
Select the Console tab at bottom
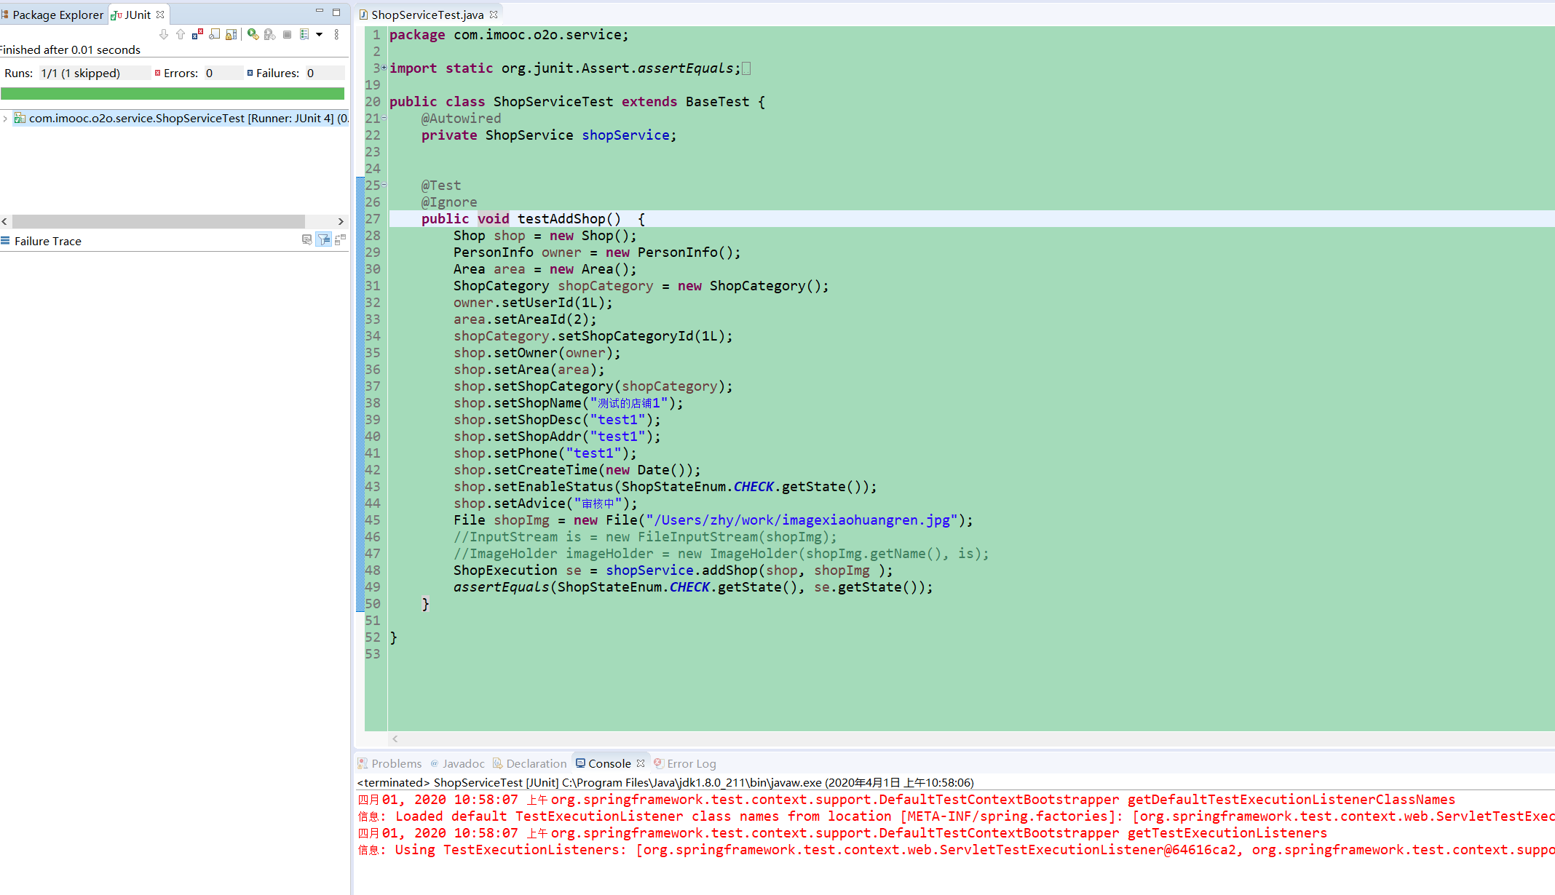[x=606, y=763]
